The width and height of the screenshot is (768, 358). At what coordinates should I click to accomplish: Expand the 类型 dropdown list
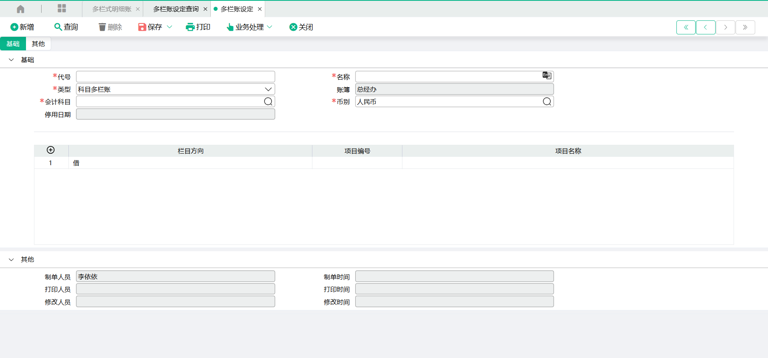pyautogui.click(x=268, y=89)
